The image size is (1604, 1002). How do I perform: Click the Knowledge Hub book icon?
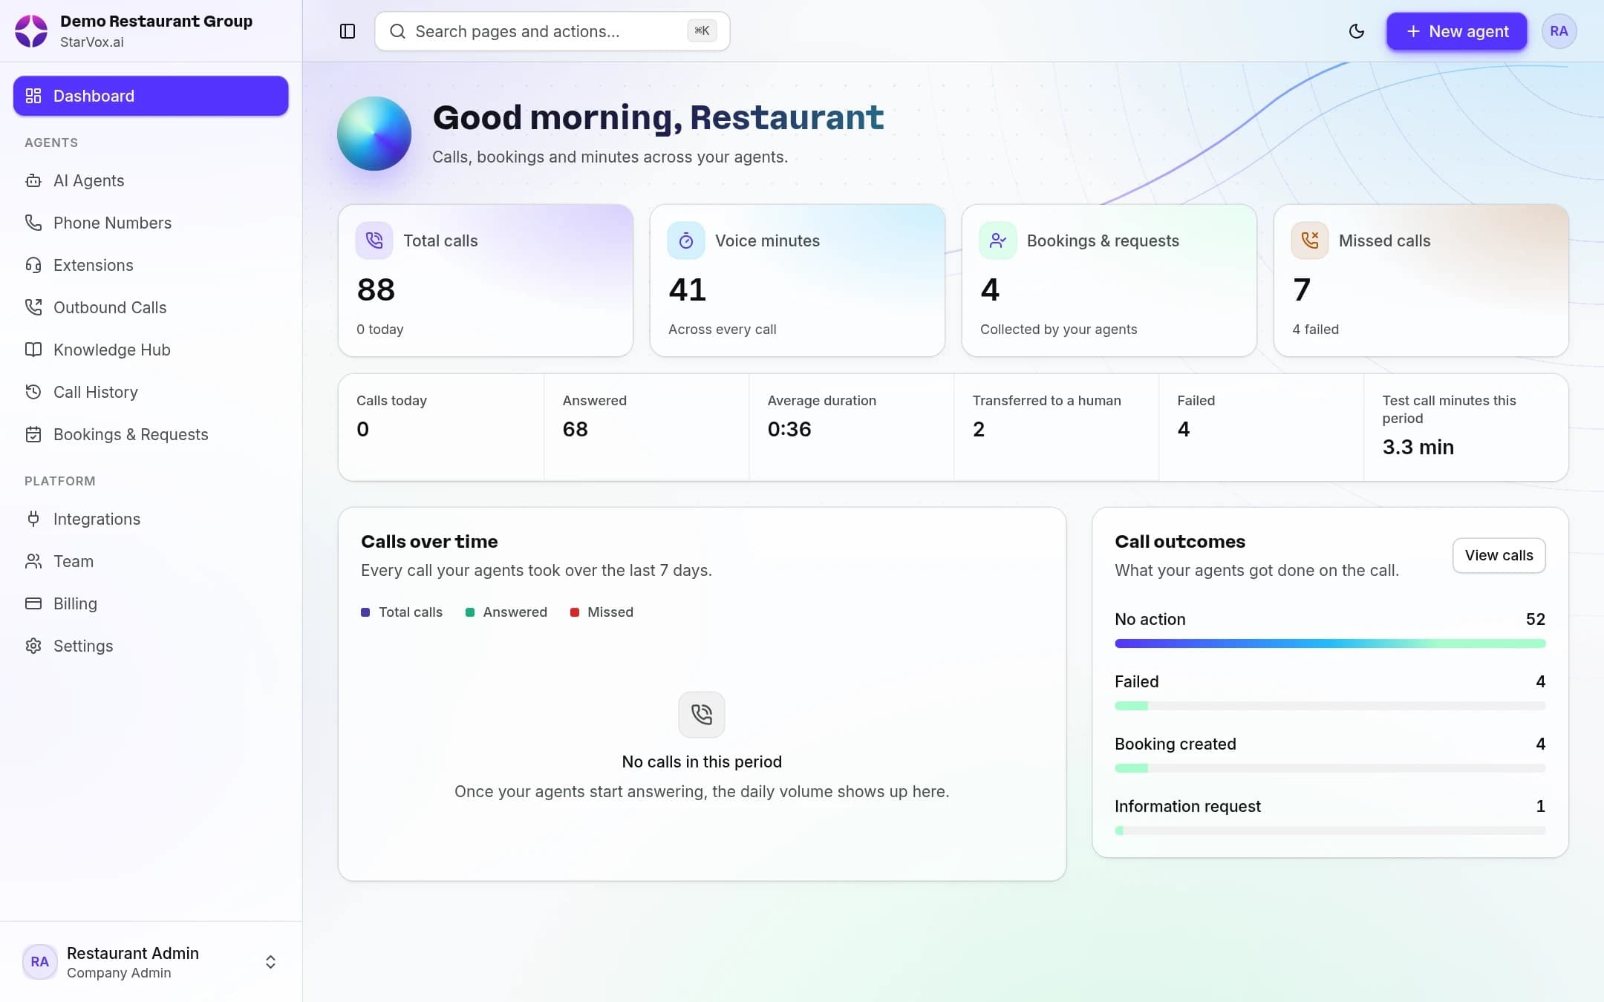tap(33, 350)
